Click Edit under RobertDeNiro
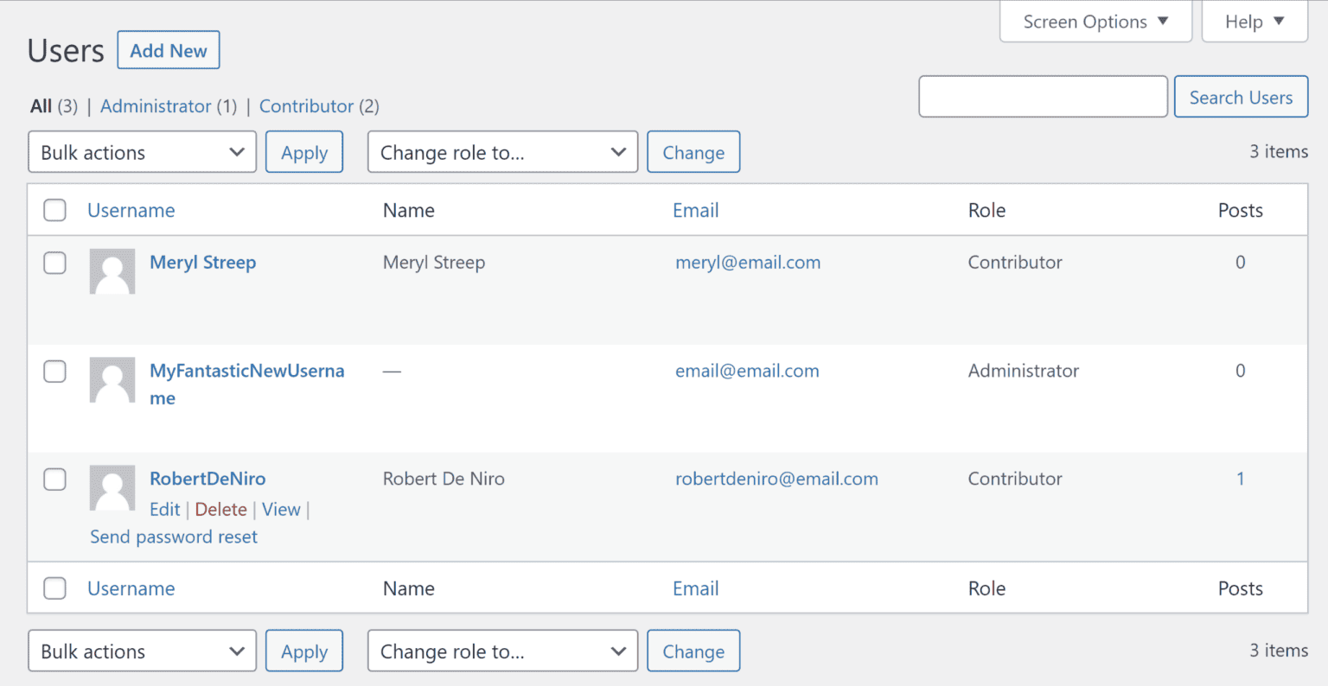Image resolution: width=1328 pixels, height=686 pixels. point(165,510)
